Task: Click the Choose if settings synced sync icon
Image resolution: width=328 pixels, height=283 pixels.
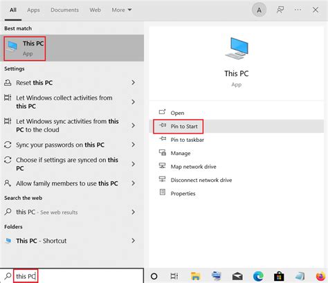Action: [x=8, y=160]
